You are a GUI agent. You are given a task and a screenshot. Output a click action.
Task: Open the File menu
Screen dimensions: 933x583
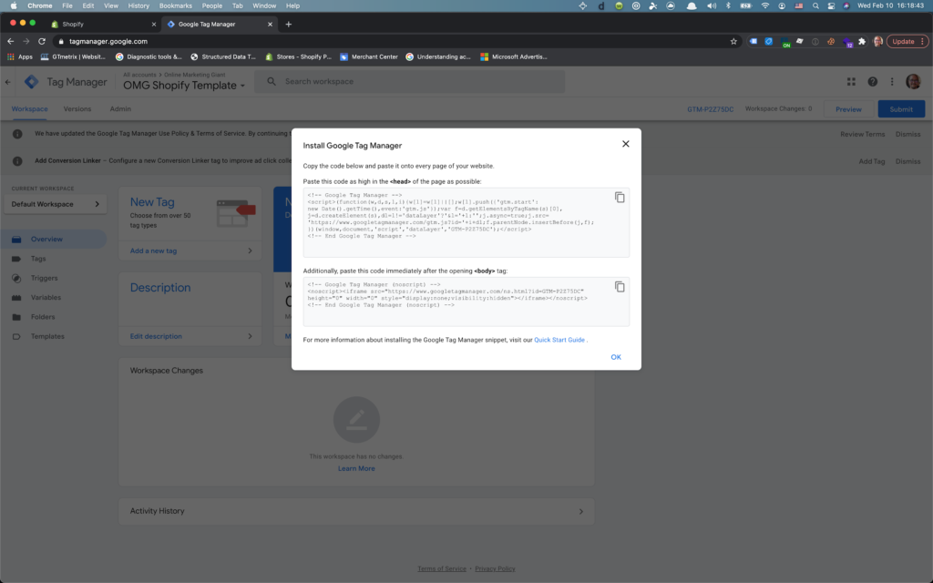tap(67, 6)
